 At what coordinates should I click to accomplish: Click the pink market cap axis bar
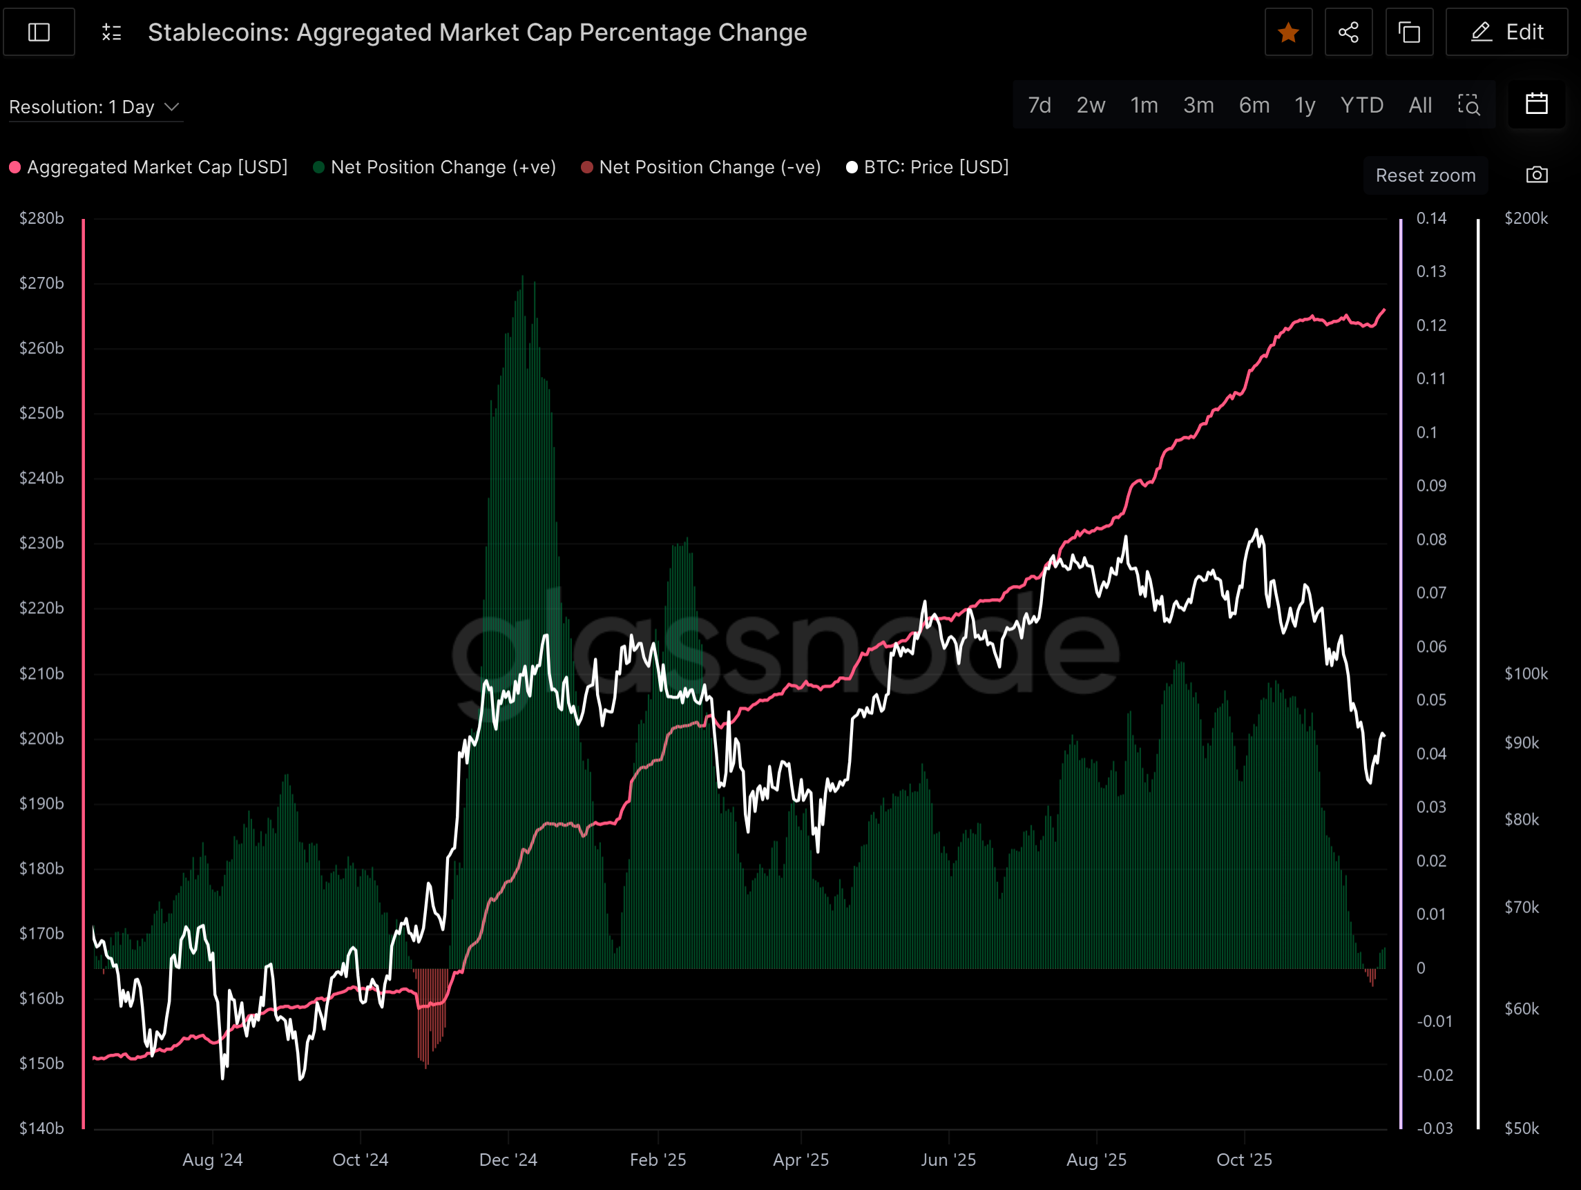point(84,672)
